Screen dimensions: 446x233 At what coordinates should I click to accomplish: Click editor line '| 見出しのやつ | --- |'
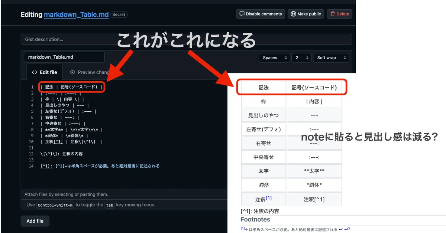click(x=65, y=105)
